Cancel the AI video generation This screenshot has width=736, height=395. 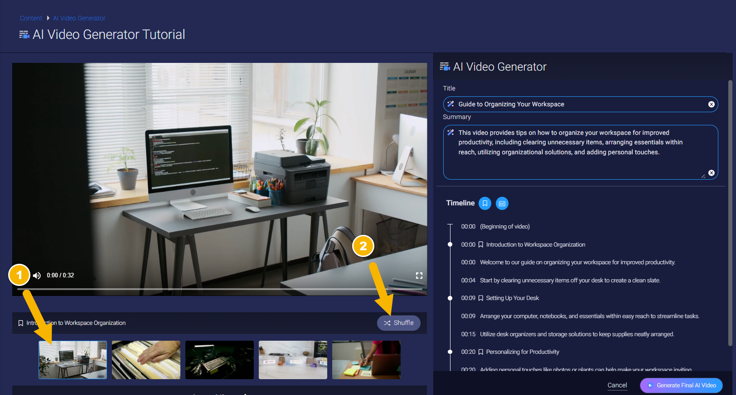(x=617, y=385)
